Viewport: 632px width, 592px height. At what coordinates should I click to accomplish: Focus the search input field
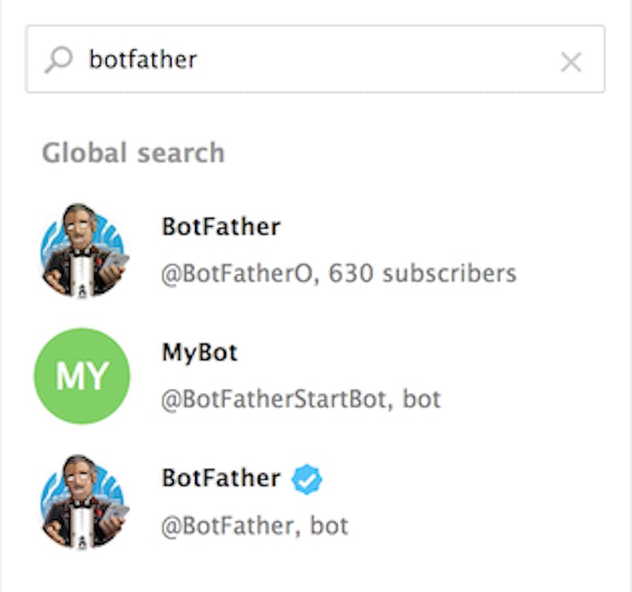[355, 59]
